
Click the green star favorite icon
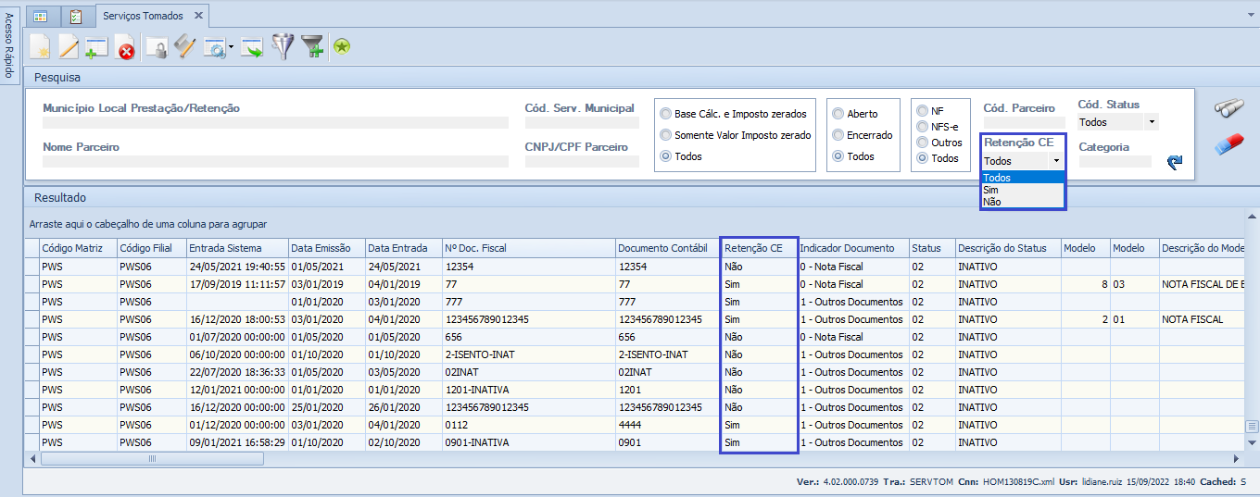(x=342, y=46)
